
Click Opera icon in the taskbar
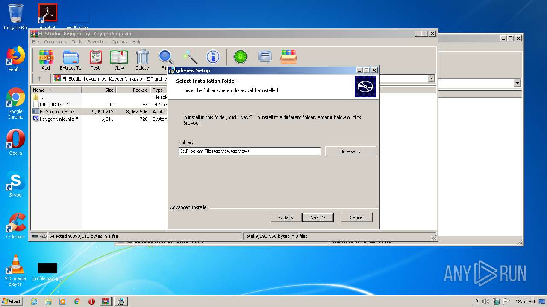point(91,301)
